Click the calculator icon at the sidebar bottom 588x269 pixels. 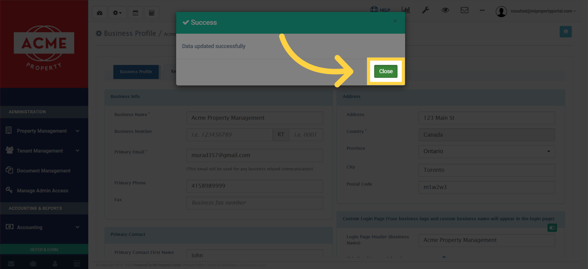[x=77, y=263]
